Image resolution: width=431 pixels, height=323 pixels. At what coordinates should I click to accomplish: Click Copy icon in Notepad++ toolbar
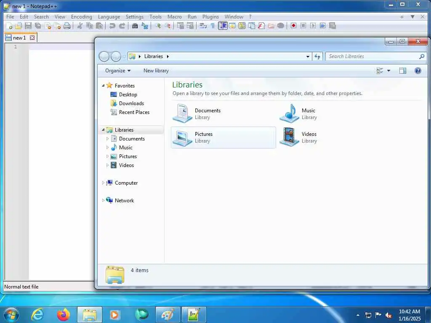click(90, 26)
